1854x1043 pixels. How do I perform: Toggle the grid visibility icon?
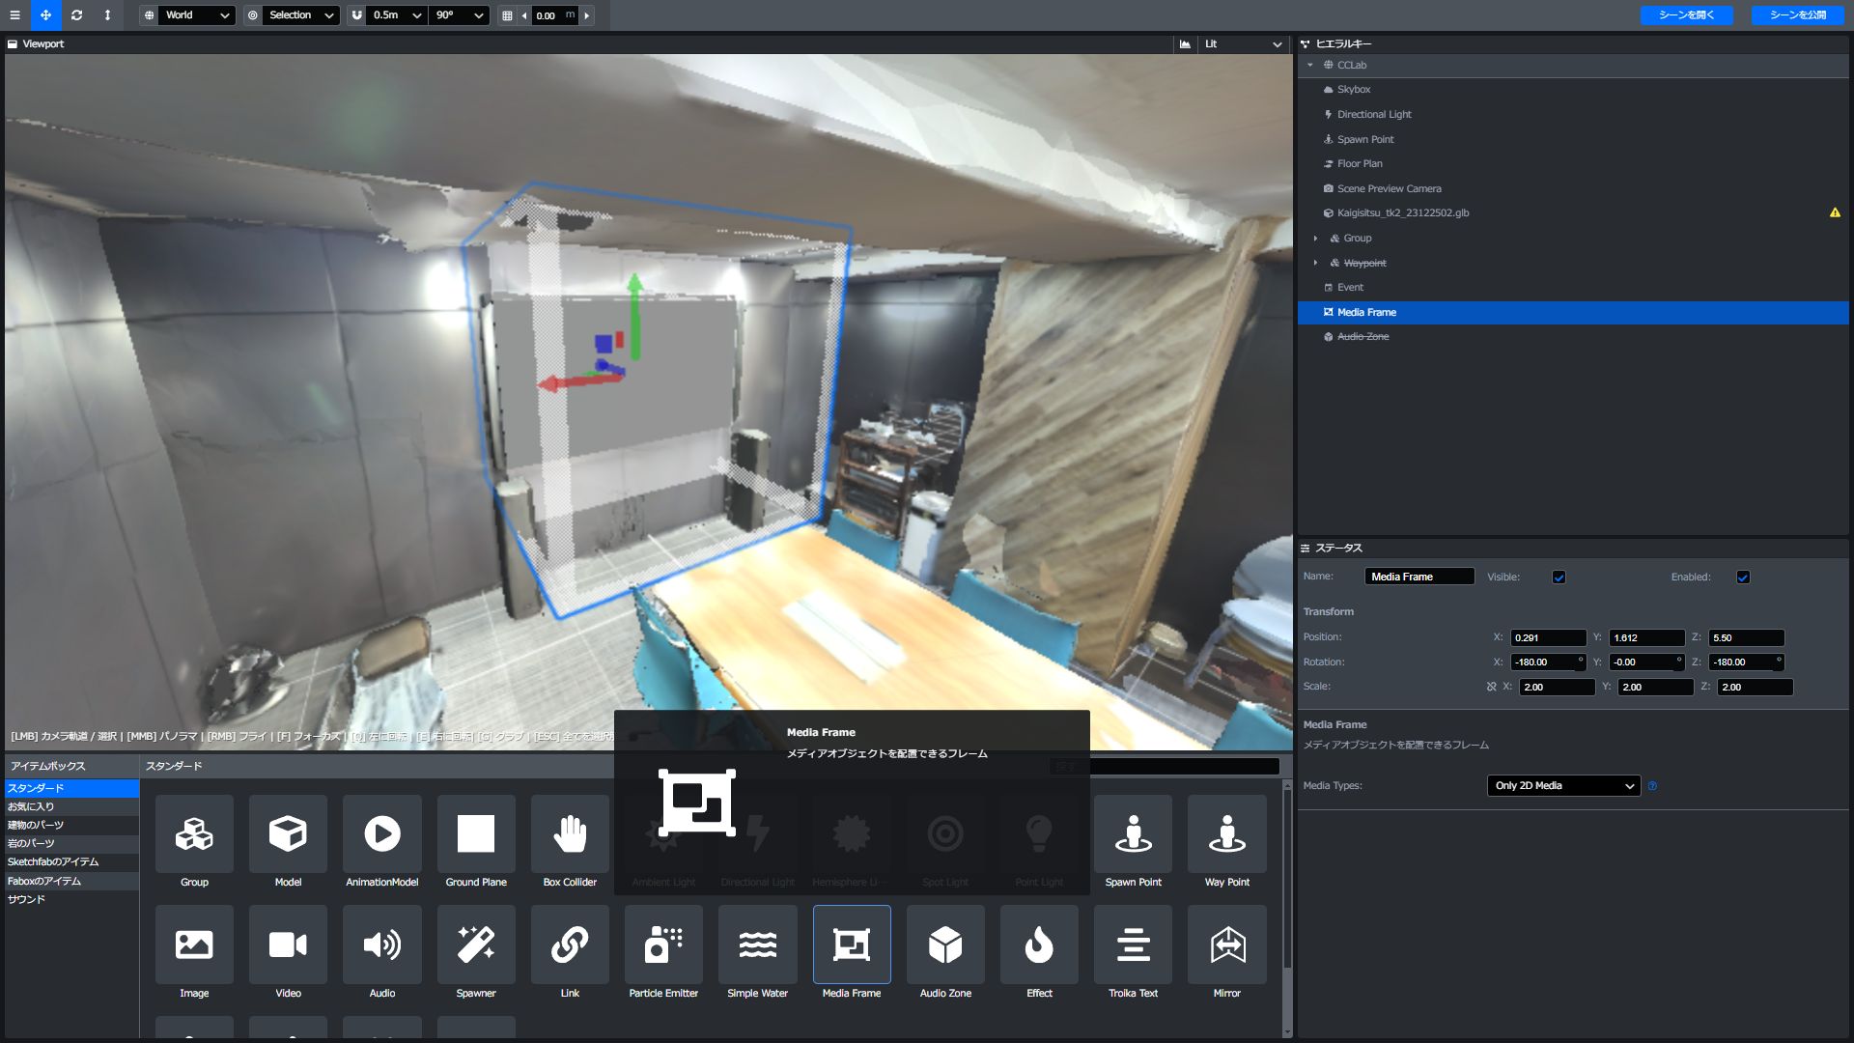507,15
